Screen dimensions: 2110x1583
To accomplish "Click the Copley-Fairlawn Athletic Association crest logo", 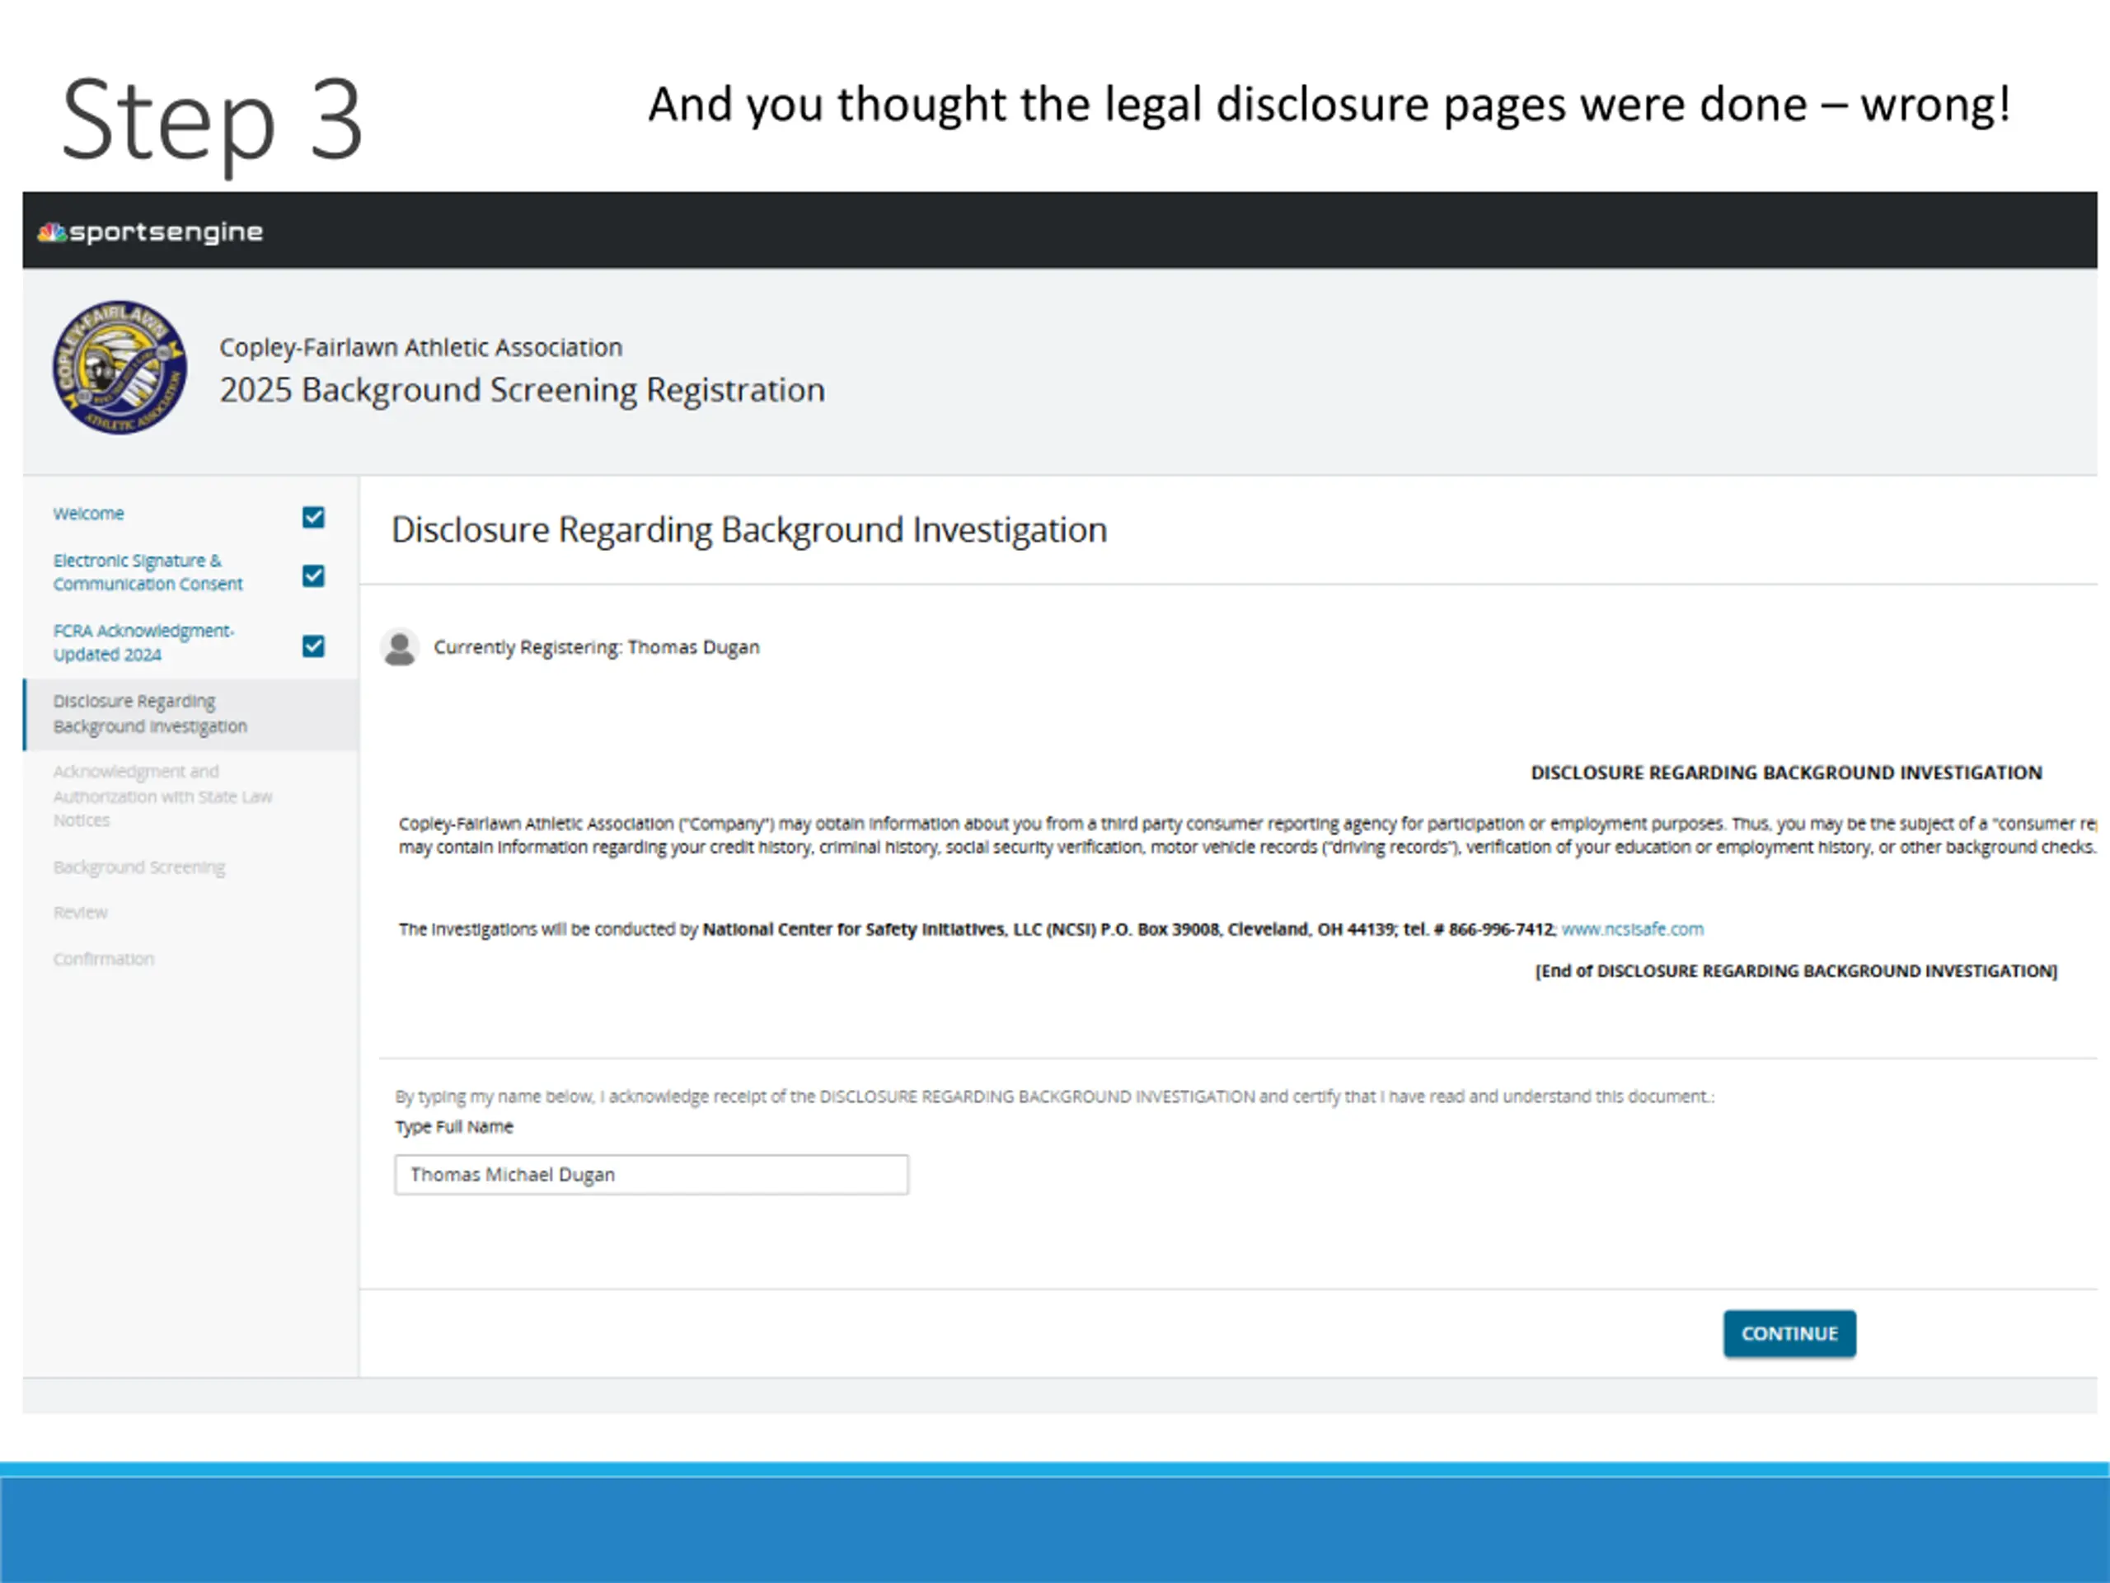I will pos(120,368).
